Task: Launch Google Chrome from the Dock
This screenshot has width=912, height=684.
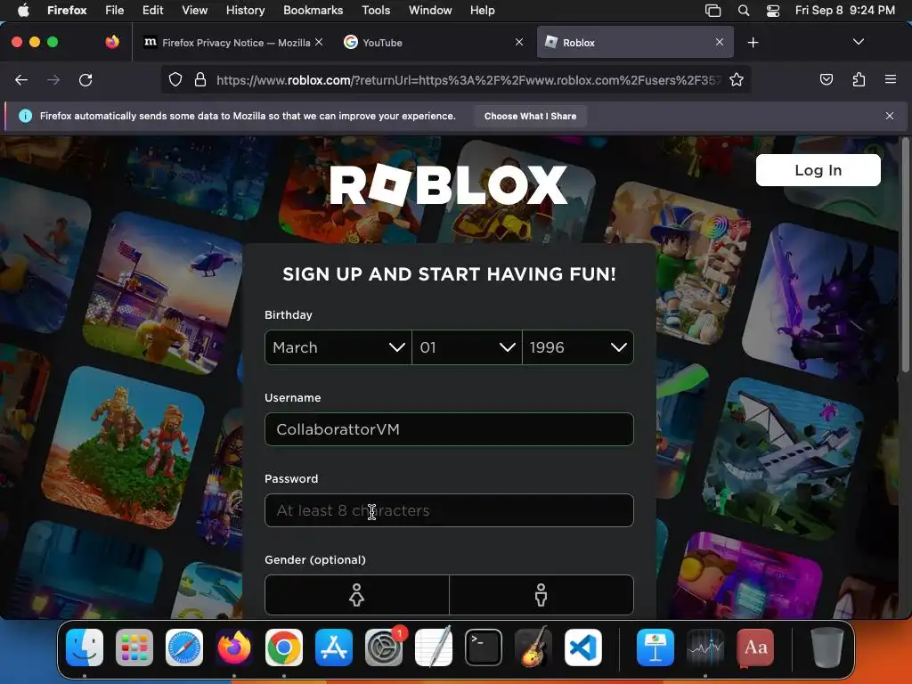Action: 284,647
